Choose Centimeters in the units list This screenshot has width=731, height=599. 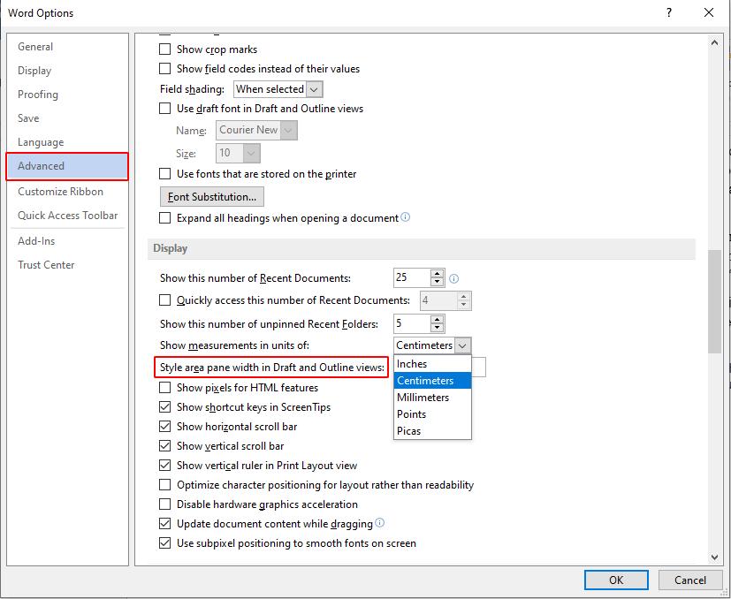432,381
